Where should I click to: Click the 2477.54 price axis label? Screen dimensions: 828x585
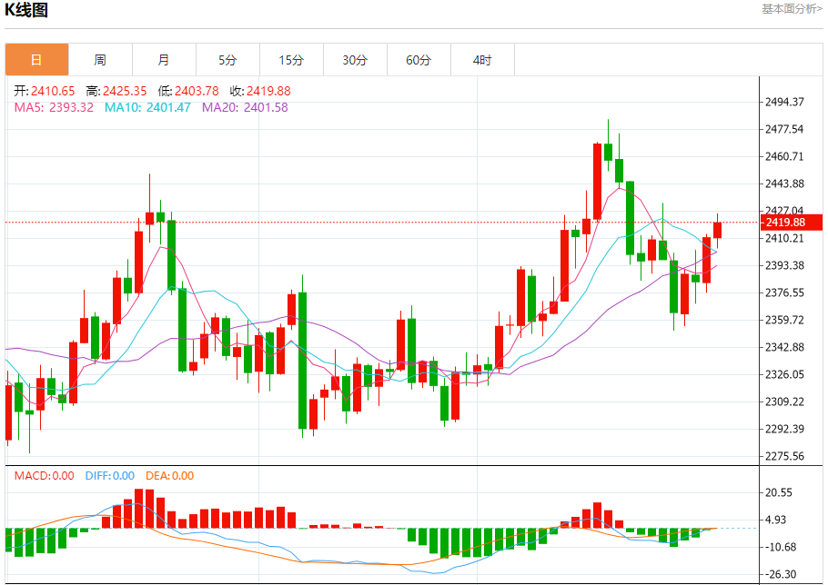[x=784, y=129]
